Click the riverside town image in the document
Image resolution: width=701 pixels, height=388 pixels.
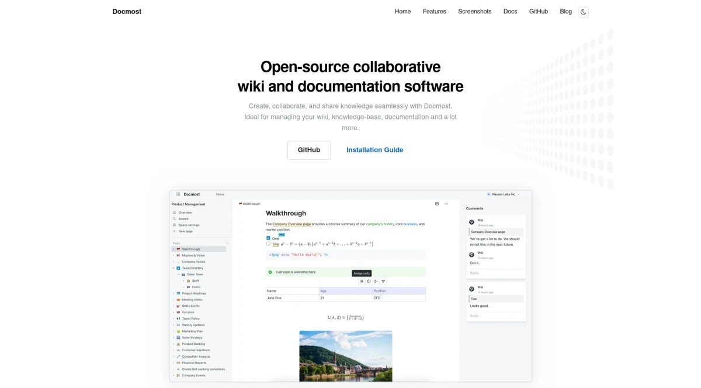coord(345,355)
